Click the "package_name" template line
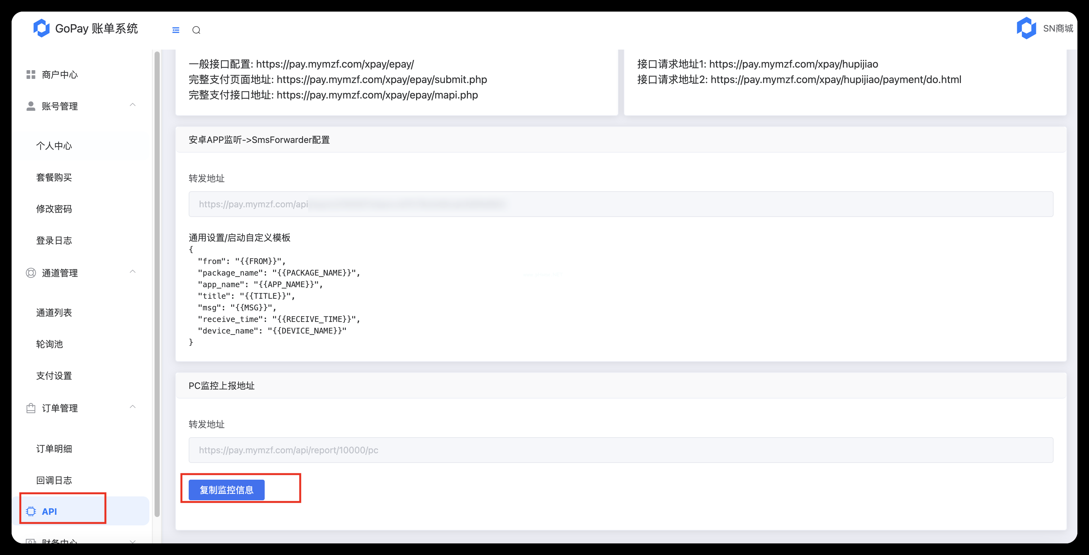This screenshot has width=1089, height=555. coord(279,273)
